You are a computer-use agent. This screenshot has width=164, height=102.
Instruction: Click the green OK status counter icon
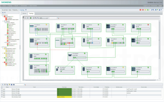click(x=148, y=10)
